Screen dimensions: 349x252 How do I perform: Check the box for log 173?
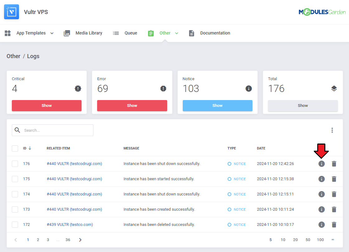click(x=15, y=209)
